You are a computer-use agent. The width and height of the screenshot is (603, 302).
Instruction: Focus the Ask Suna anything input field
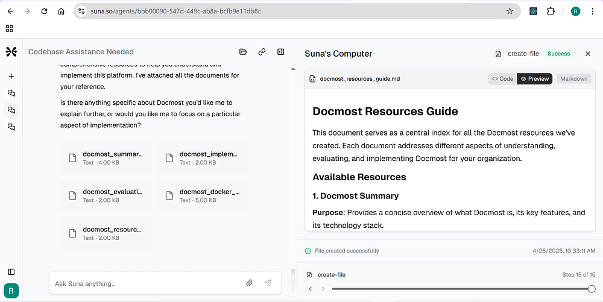click(146, 283)
